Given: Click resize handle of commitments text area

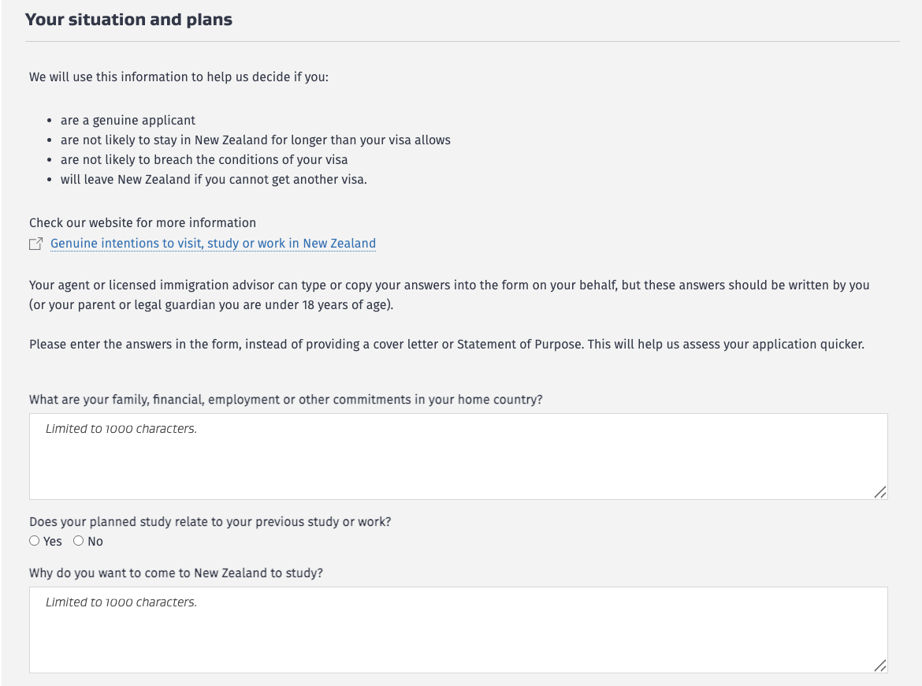Looking at the screenshot, I should pyautogui.click(x=880, y=492).
